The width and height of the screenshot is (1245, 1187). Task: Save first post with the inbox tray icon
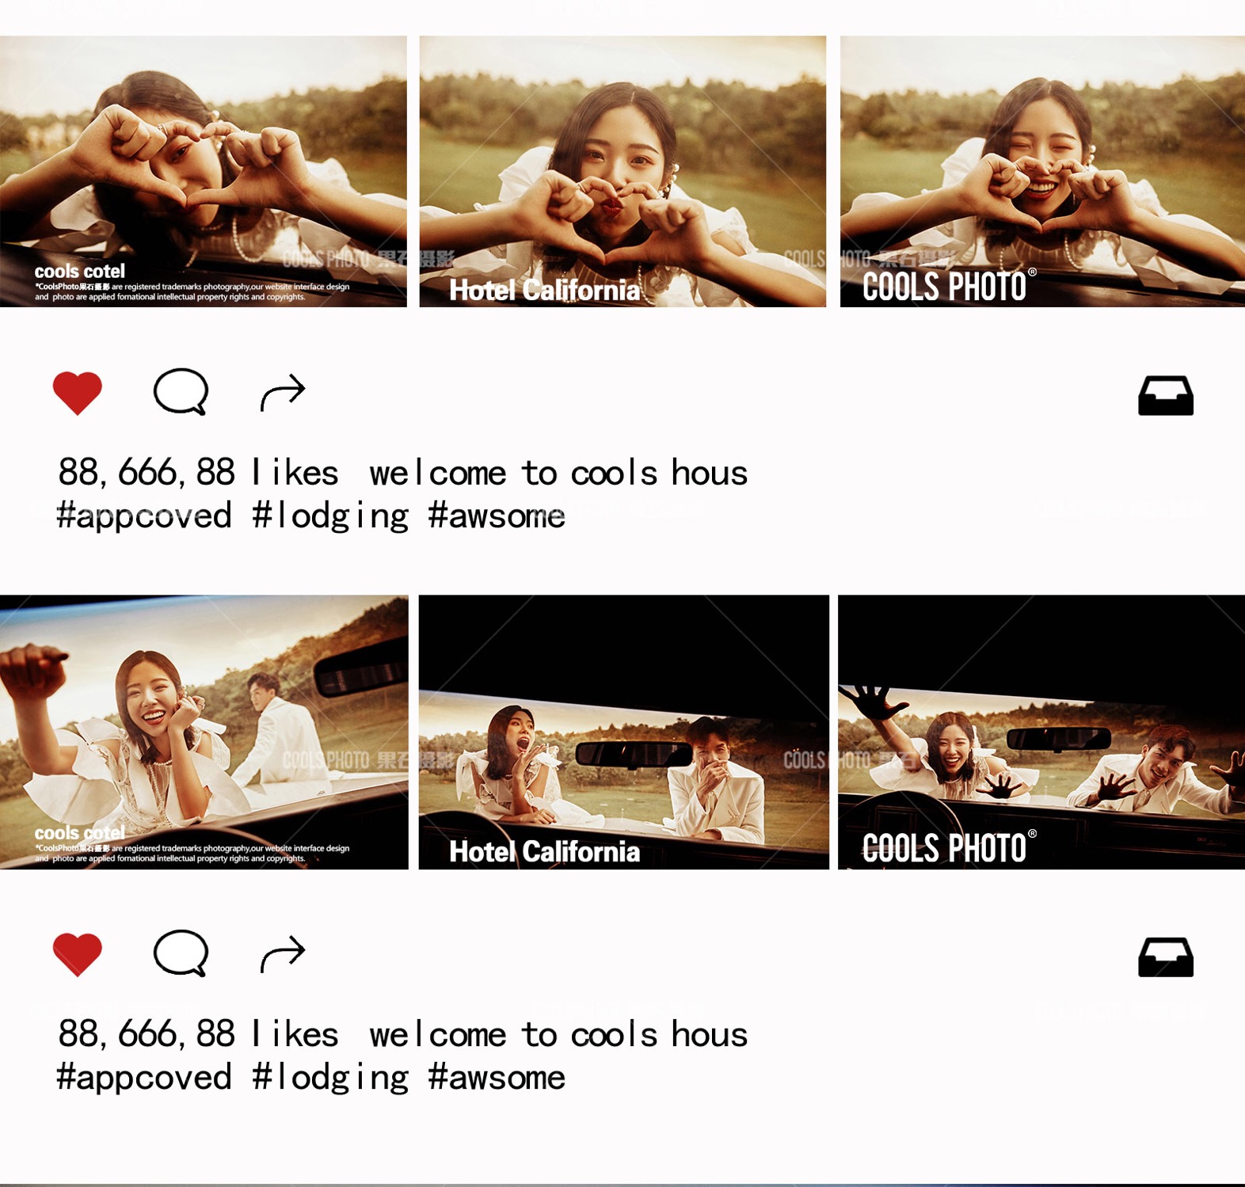click(1166, 396)
